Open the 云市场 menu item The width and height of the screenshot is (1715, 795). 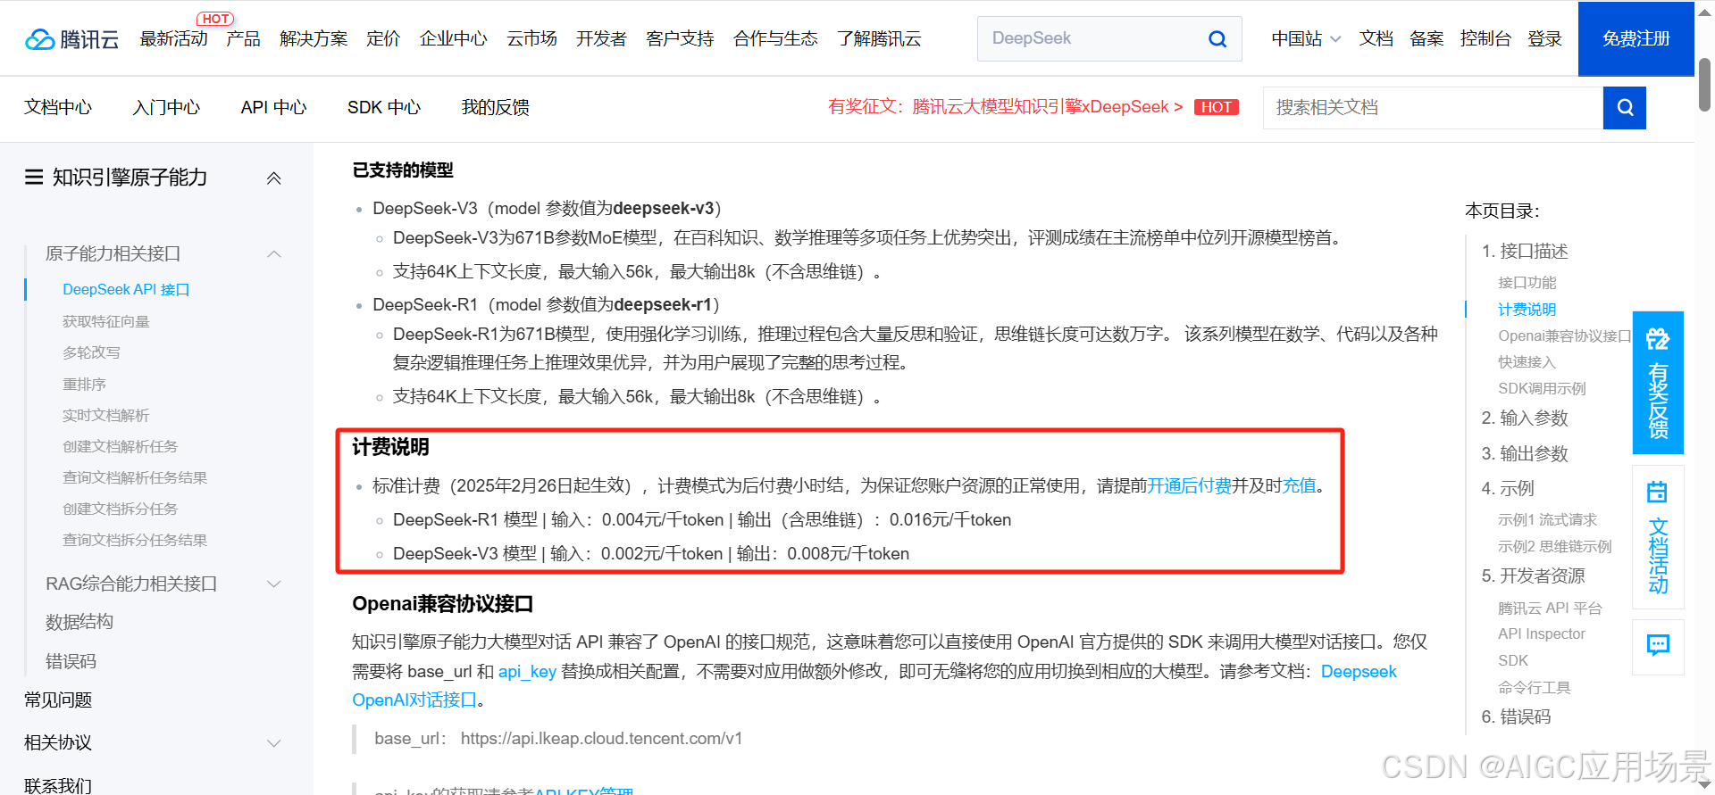tap(531, 39)
